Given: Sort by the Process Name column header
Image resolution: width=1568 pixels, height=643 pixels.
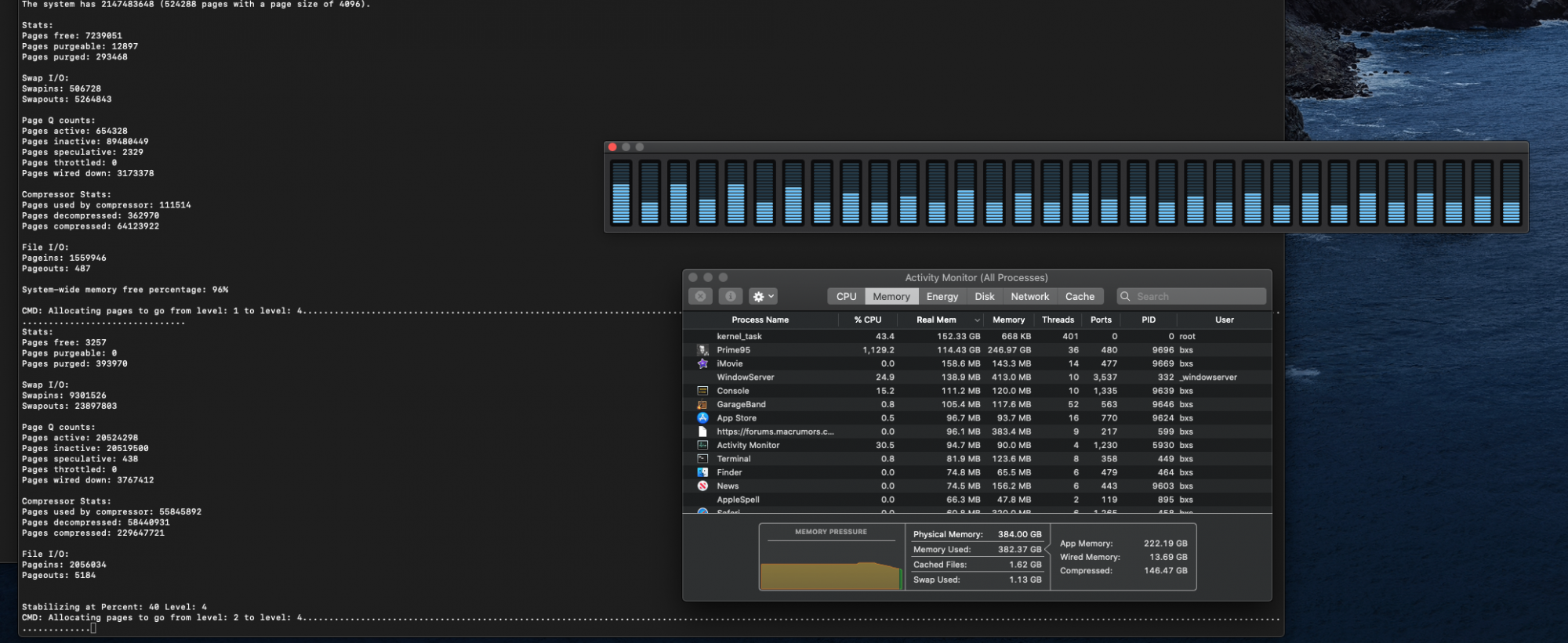Looking at the screenshot, I should [760, 320].
